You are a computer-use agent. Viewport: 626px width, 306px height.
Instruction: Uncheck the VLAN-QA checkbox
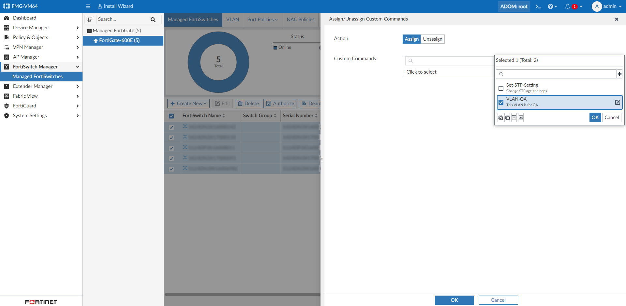tap(501, 102)
